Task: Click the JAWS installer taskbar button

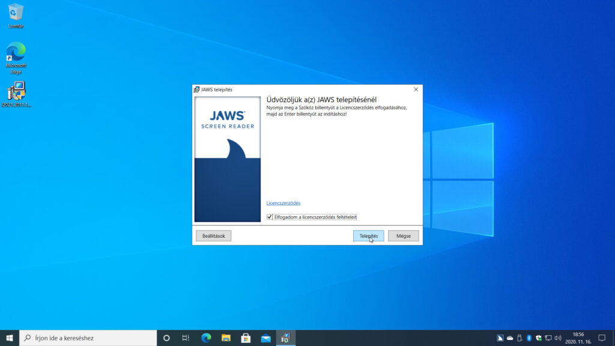Action: point(285,338)
